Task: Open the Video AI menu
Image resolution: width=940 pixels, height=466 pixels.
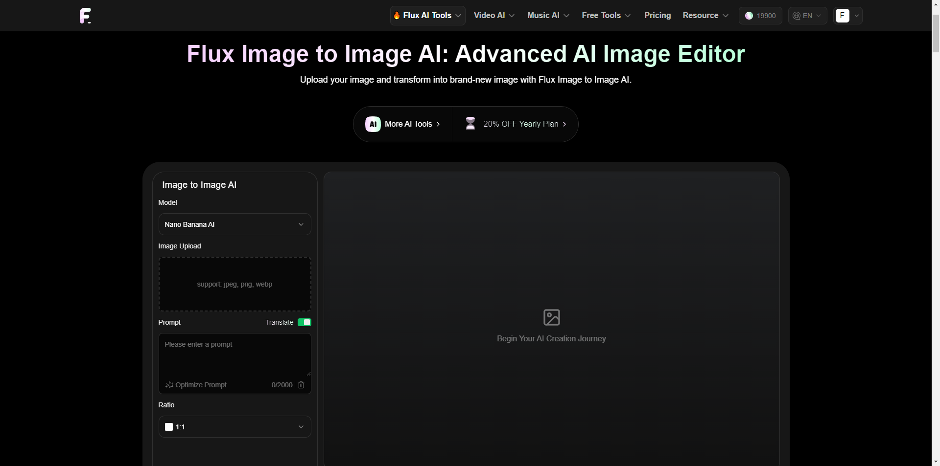Action: pos(493,16)
